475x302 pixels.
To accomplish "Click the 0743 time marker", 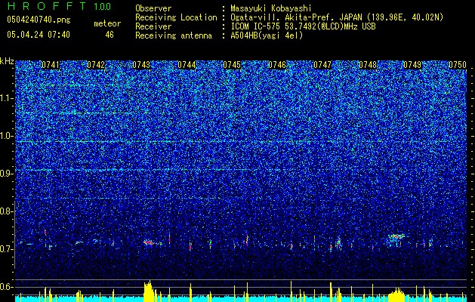I will point(141,65).
